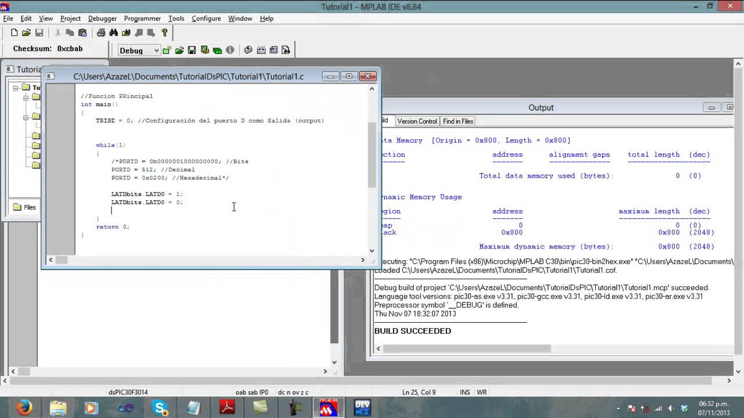This screenshot has width=744, height=418.
Task: Minimize the Tutorial1.c editor window
Action: click(x=330, y=76)
